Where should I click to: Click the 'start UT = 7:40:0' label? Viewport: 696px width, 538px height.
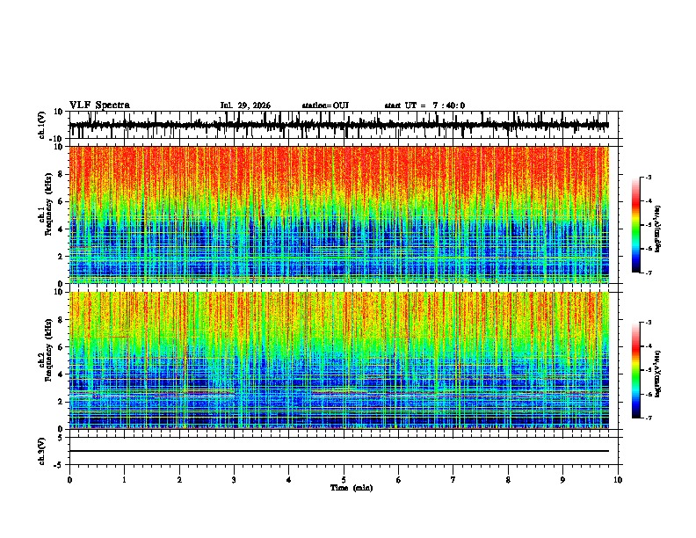(x=424, y=105)
